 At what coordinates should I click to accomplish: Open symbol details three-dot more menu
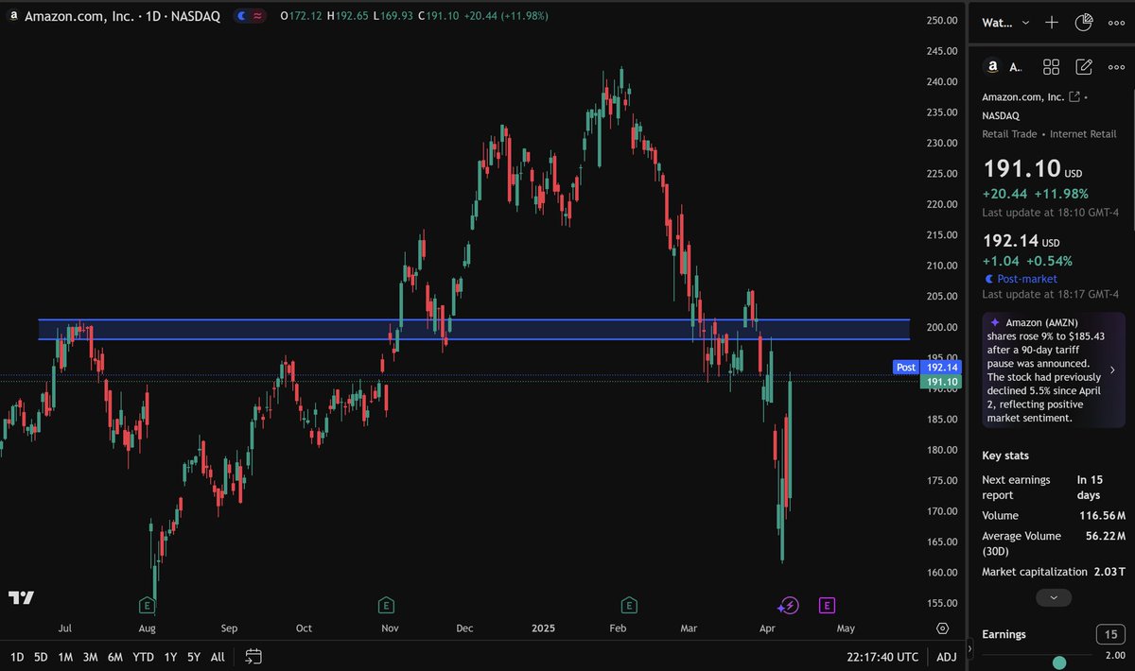point(1116,67)
